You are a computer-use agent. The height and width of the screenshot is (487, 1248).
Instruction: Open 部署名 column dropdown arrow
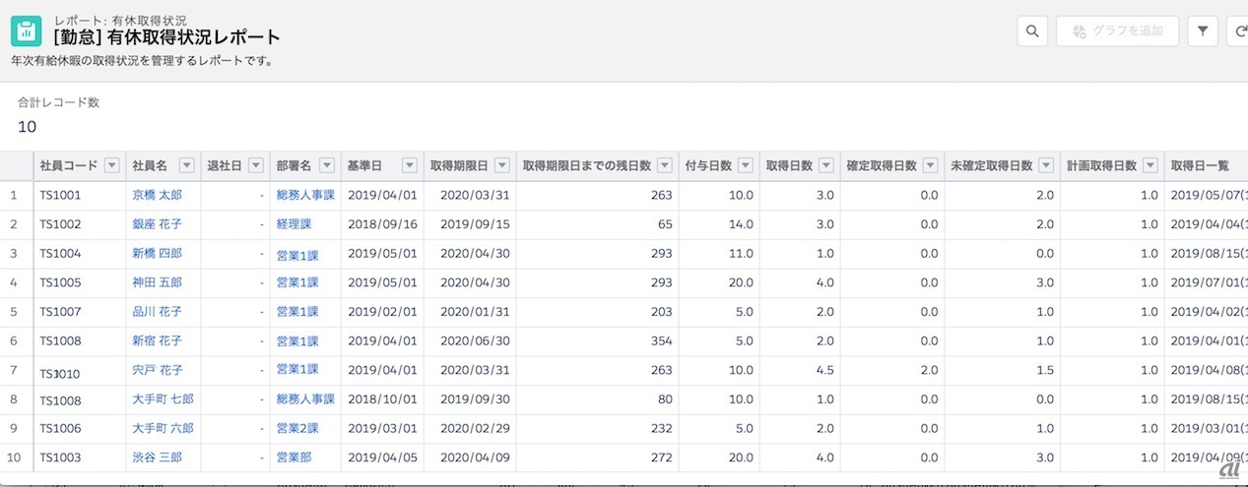pos(327,165)
